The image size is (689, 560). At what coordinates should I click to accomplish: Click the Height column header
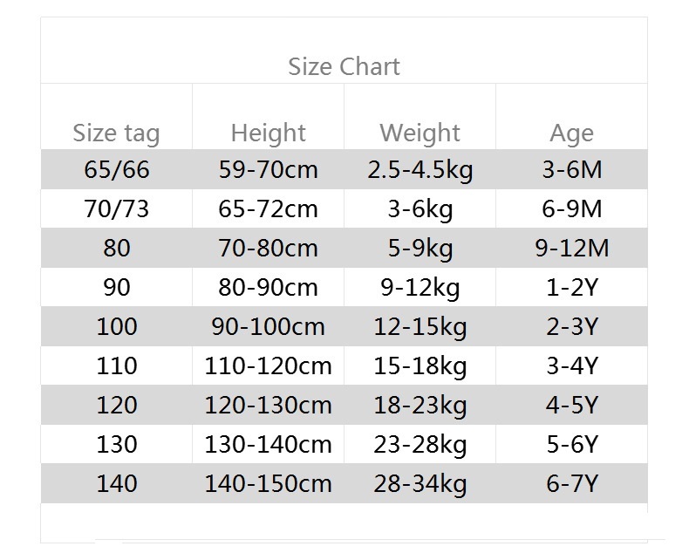268,133
